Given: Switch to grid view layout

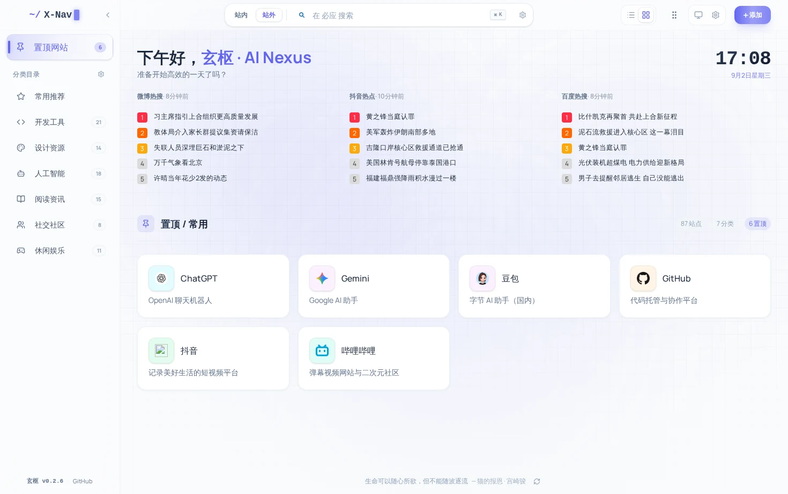Looking at the screenshot, I should [646, 15].
